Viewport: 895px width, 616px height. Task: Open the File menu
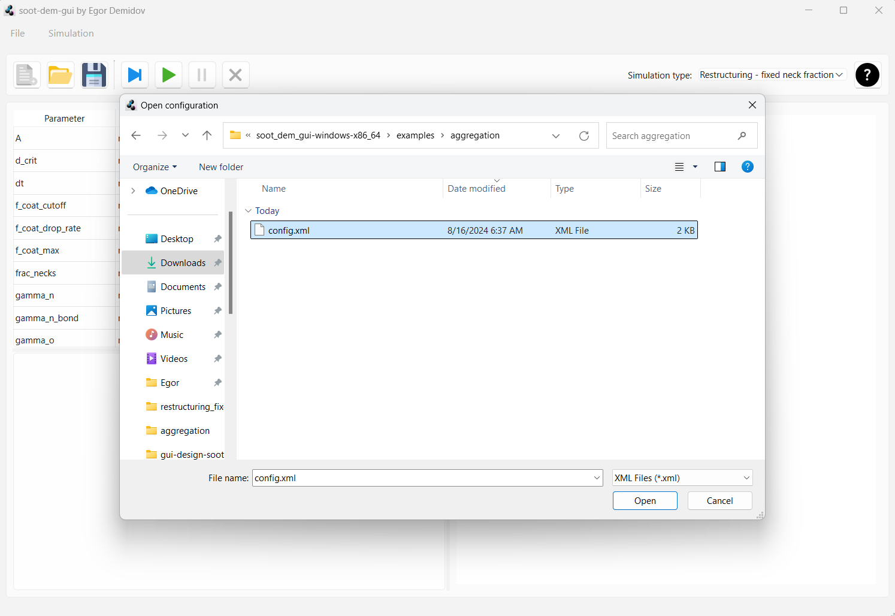pyautogui.click(x=18, y=34)
